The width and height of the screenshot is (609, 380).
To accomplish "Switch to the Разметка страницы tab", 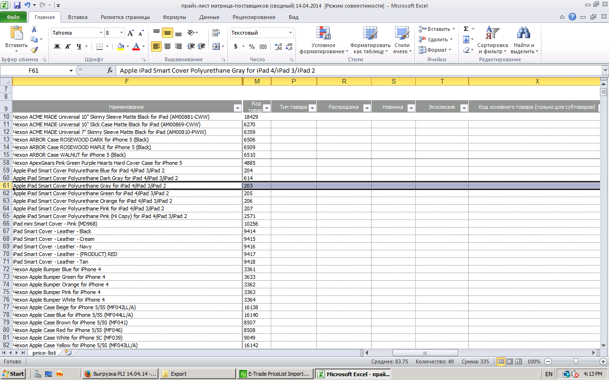I will (x=125, y=17).
